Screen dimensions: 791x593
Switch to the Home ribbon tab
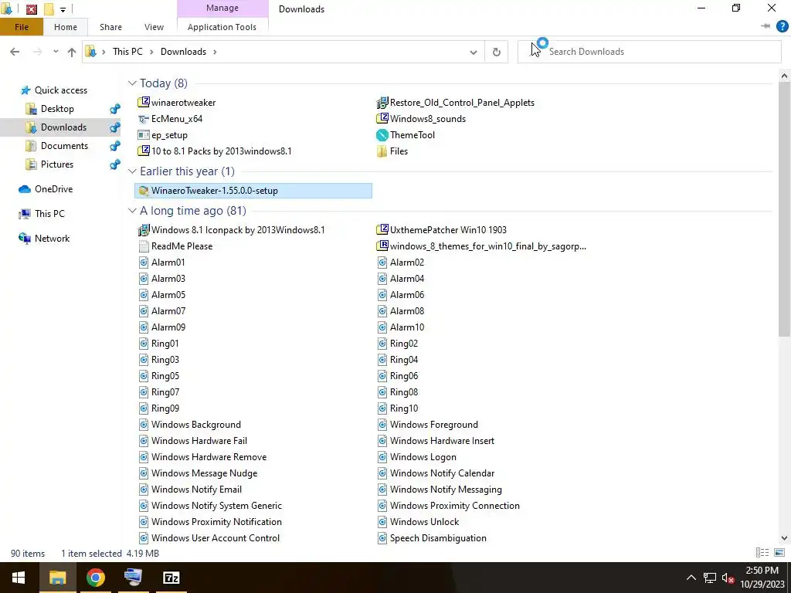click(66, 27)
